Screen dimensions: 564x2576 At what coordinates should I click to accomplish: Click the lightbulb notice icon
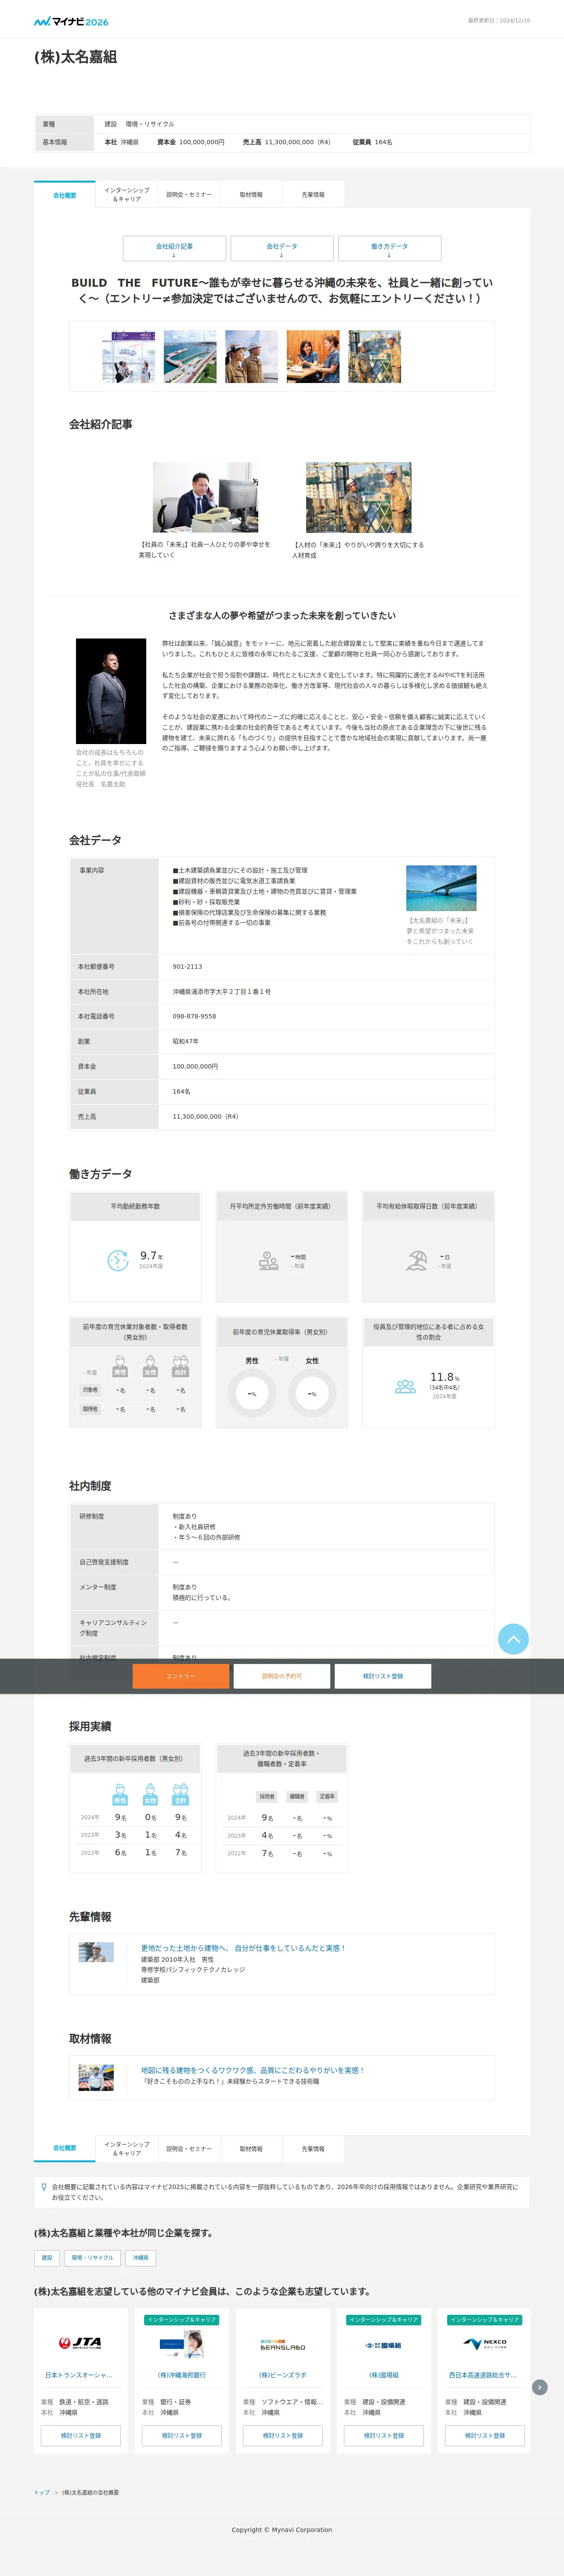pos(44,2186)
